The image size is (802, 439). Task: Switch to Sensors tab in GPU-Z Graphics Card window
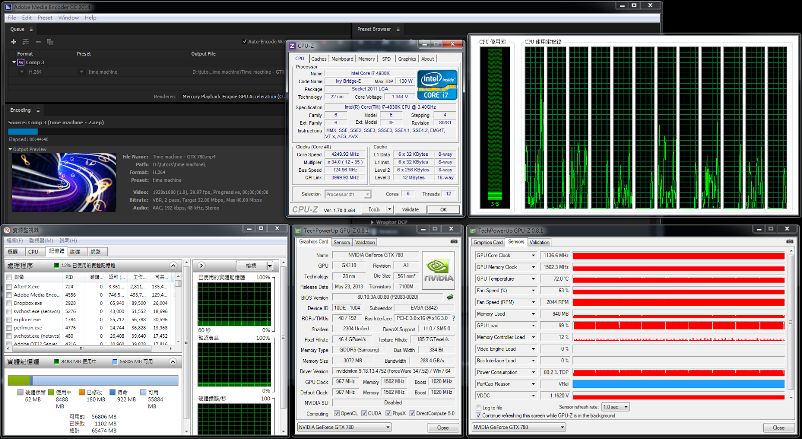[x=342, y=243]
